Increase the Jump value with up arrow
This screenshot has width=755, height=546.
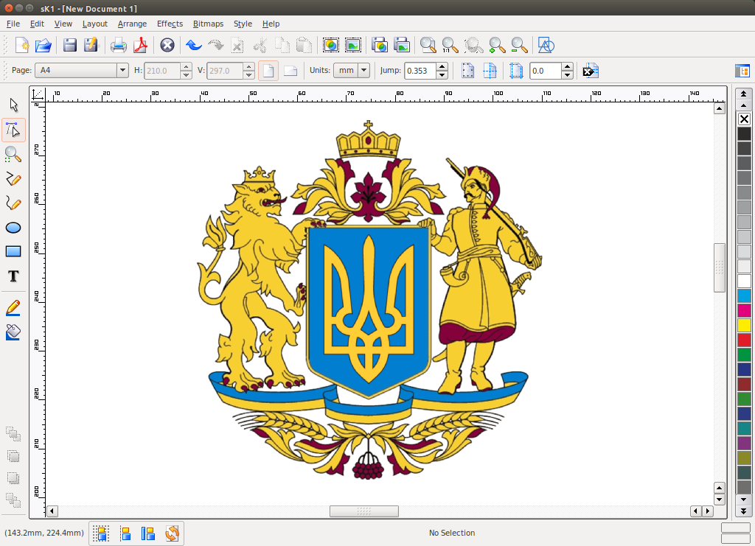click(442, 67)
